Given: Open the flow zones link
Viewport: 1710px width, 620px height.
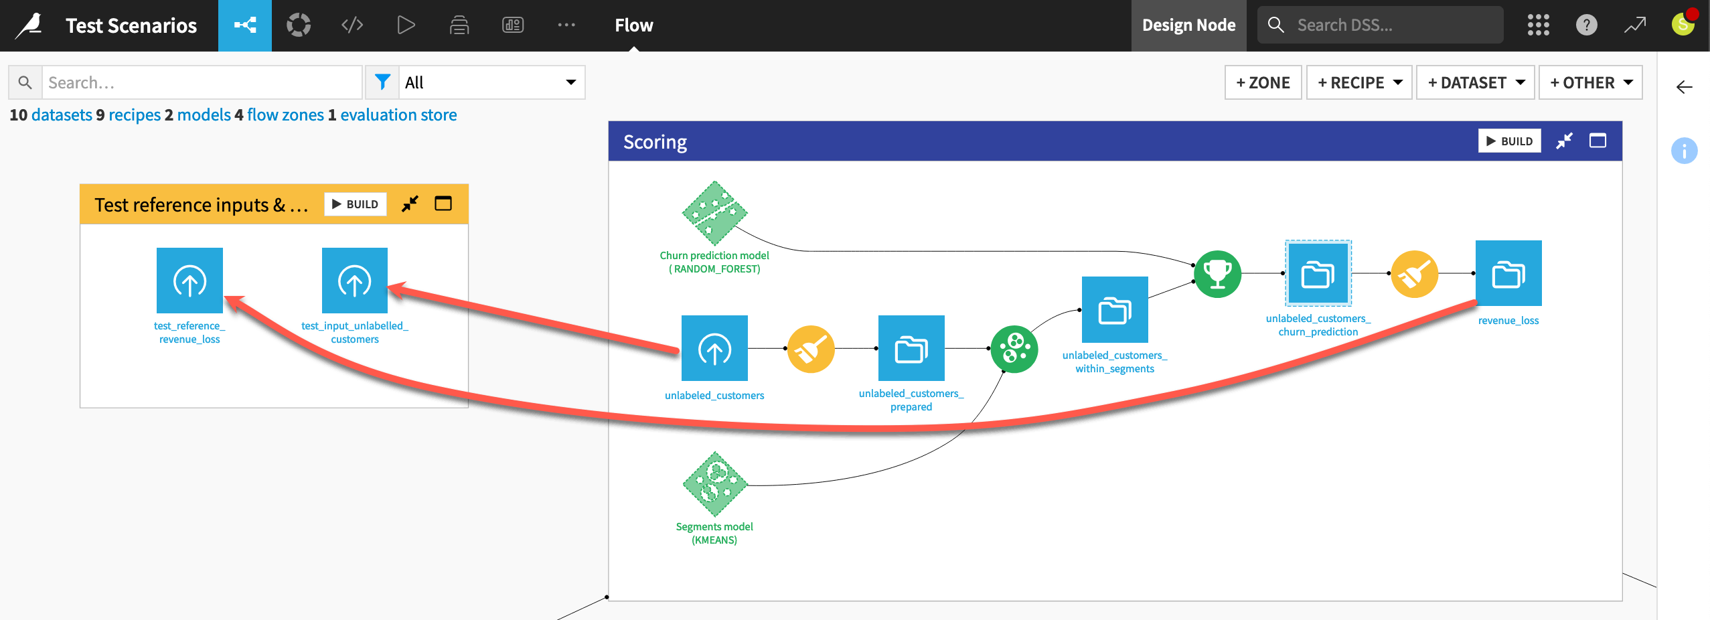Looking at the screenshot, I should click(x=285, y=115).
